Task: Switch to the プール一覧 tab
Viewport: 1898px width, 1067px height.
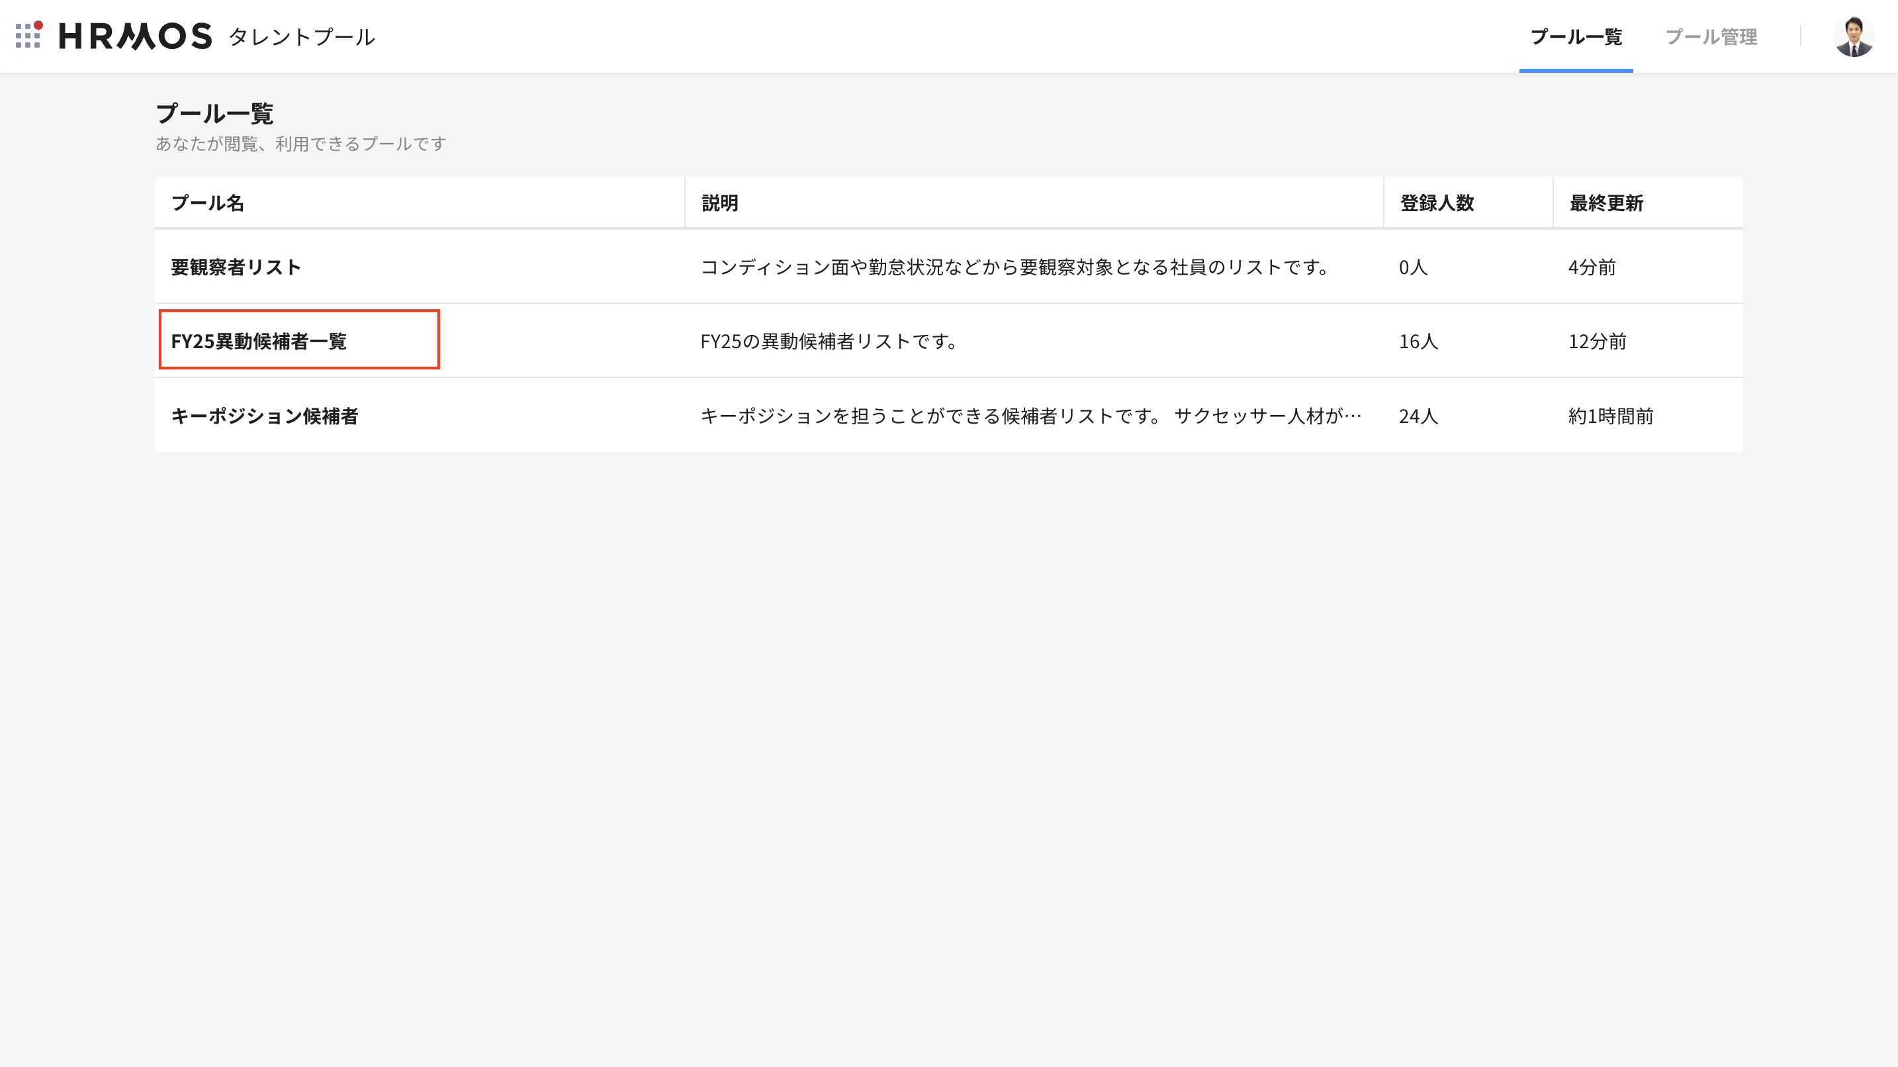Action: click(1575, 37)
